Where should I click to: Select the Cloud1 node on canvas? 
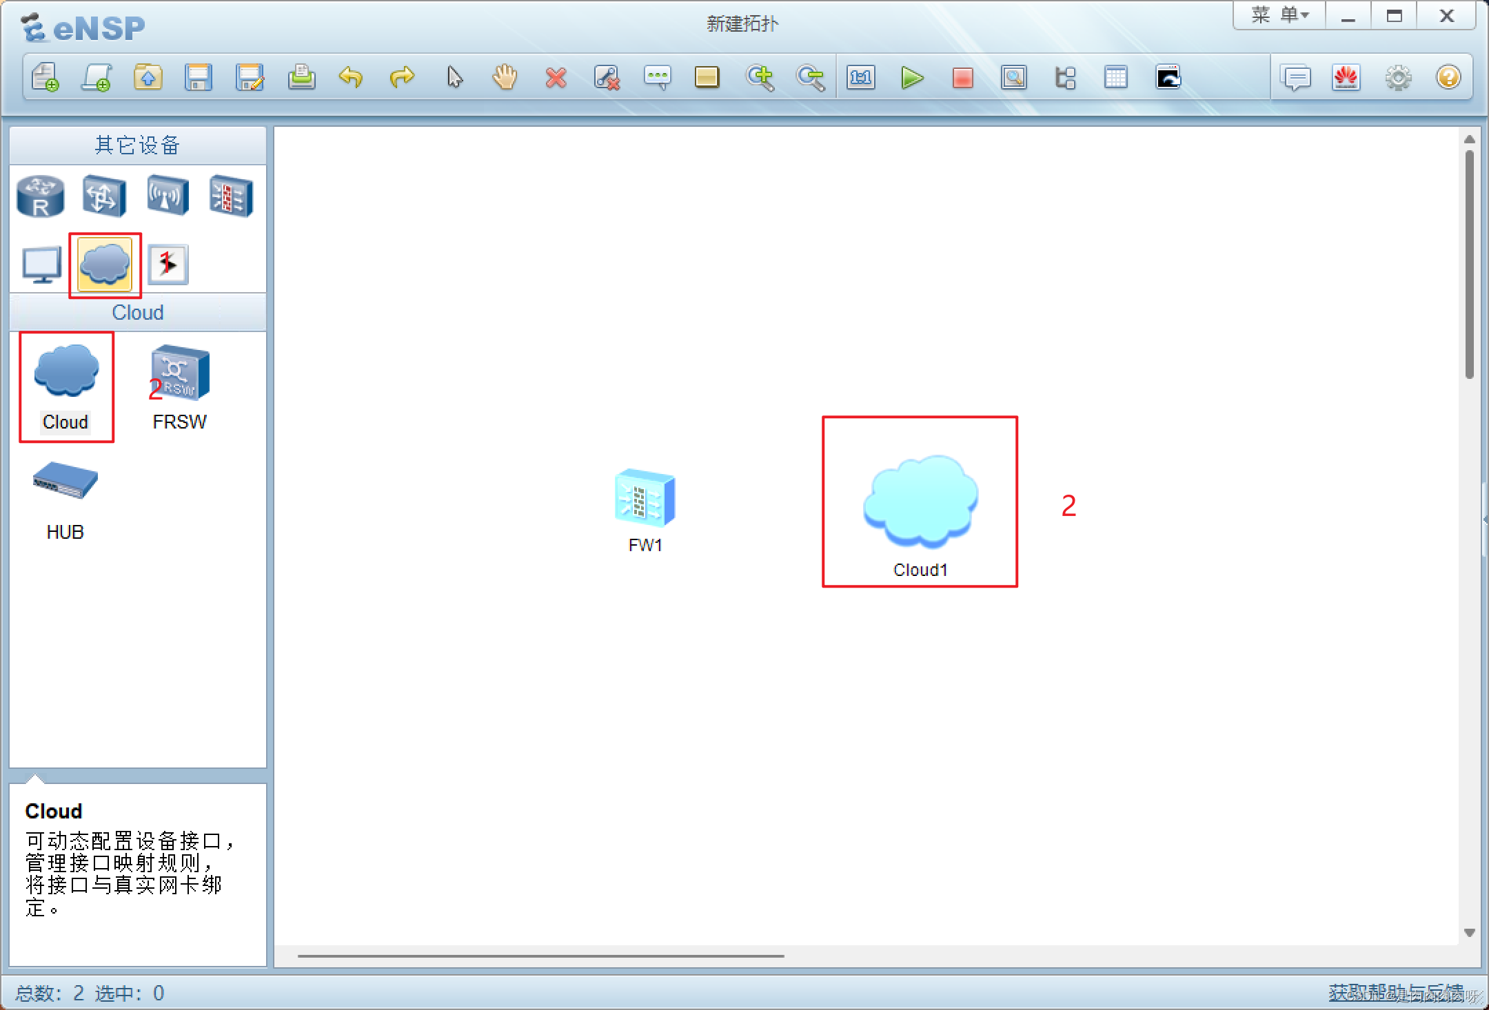pyautogui.click(x=920, y=503)
